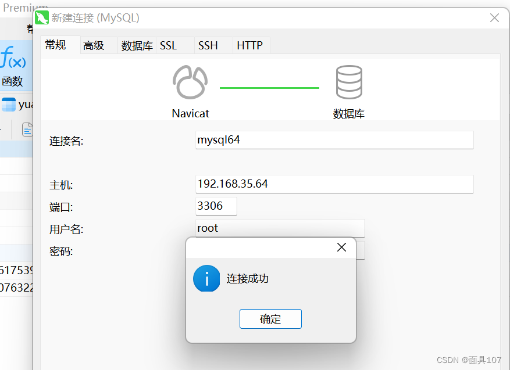Click the 函数 toolbar icon in the main window
This screenshot has height=370, width=510.
13,66
